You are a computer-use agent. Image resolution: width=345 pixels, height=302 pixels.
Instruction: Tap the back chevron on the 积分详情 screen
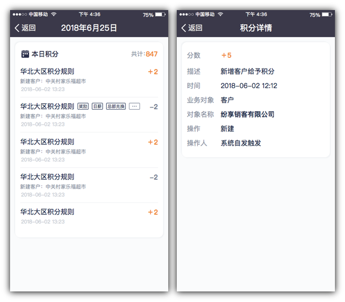tap(184, 28)
